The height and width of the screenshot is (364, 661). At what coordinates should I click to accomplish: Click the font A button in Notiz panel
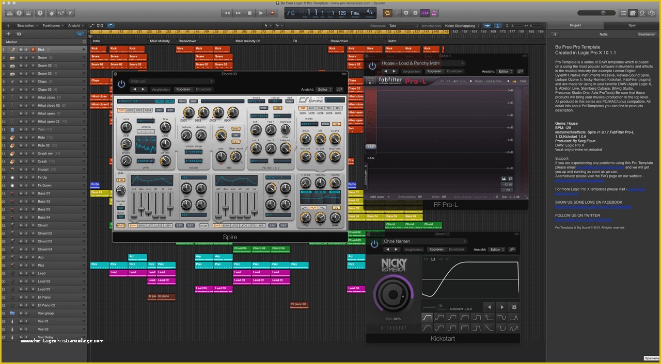(555, 35)
